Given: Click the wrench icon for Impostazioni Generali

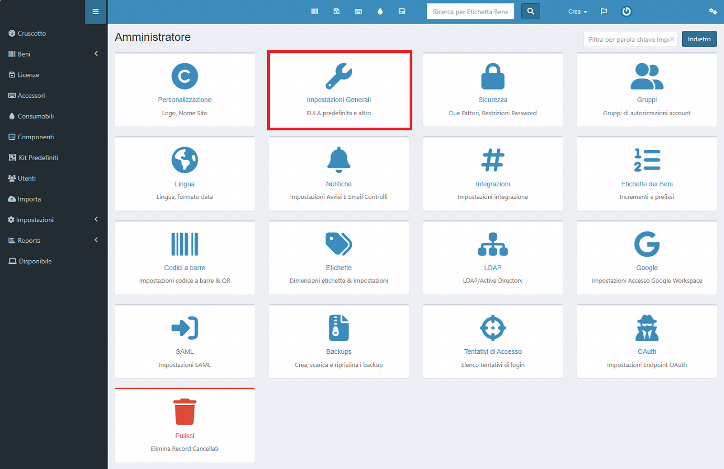Looking at the screenshot, I should click(338, 76).
